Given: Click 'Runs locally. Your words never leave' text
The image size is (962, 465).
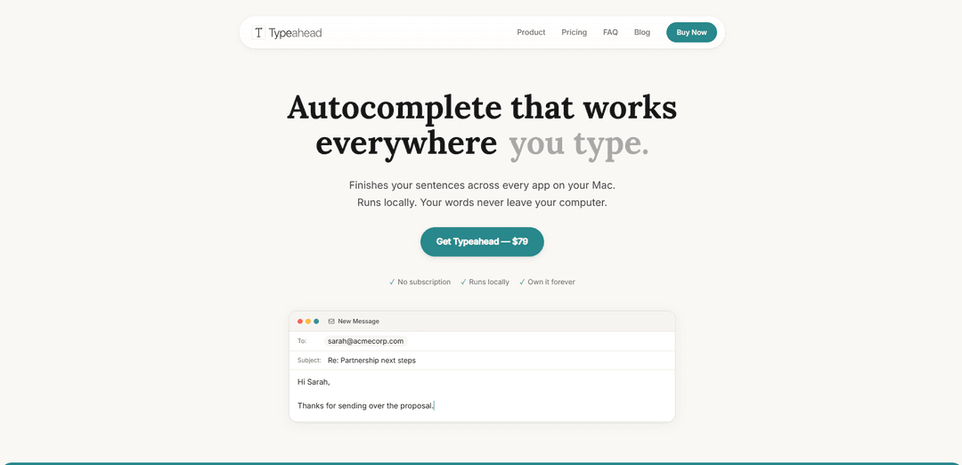Looking at the screenshot, I should coord(450,202).
